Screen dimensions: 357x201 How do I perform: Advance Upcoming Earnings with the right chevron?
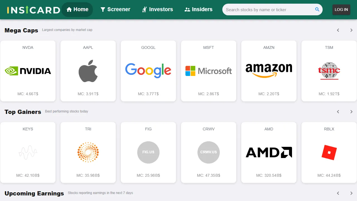click(351, 193)
